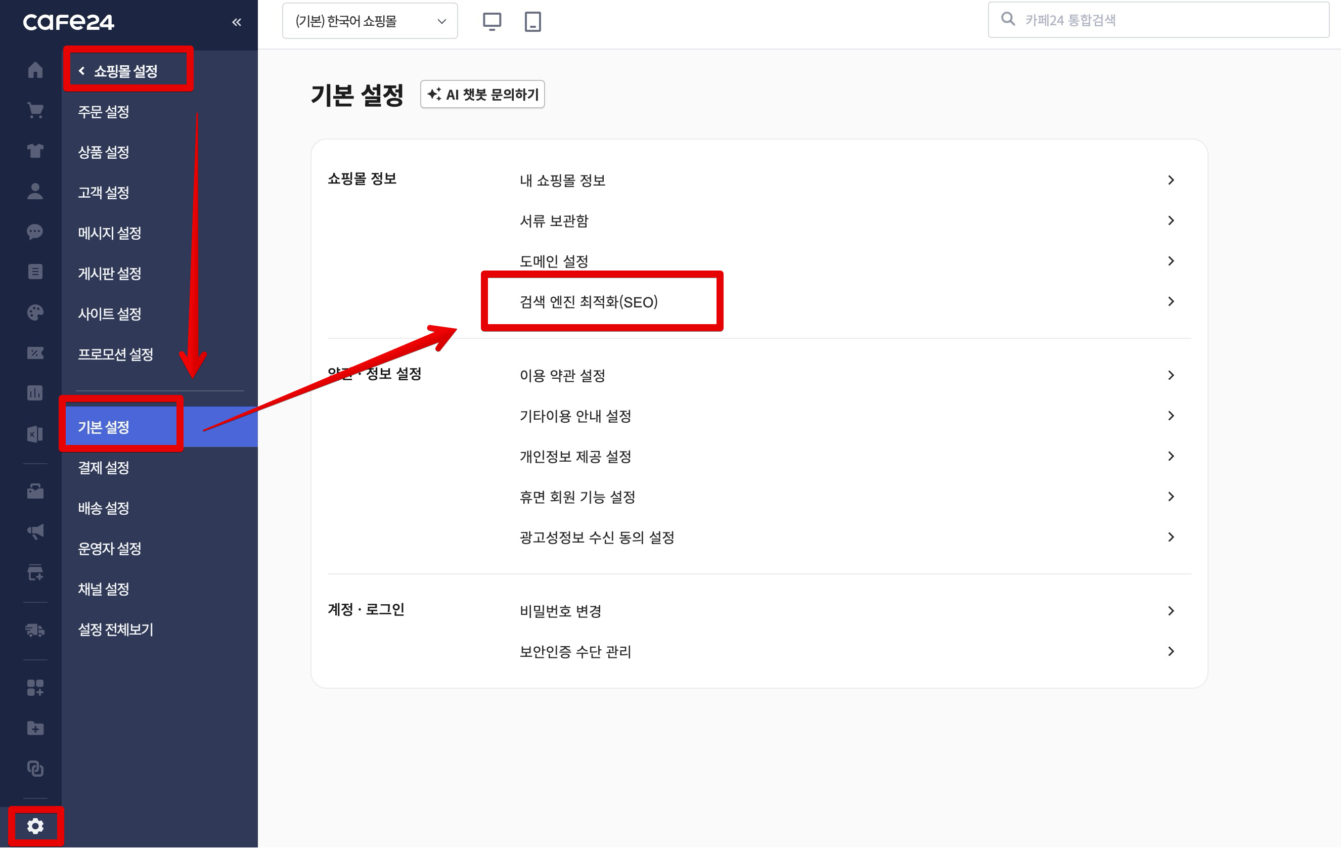Collapse sidebar with double chevron

tap(237, 22)
